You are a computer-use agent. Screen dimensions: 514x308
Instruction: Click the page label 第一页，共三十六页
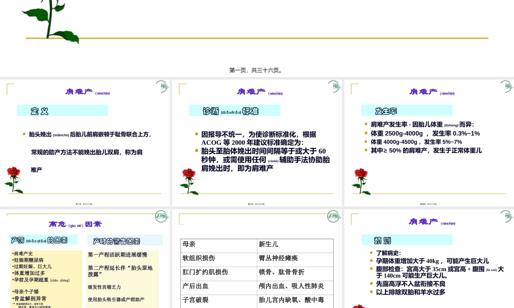(x=255, y=70)
